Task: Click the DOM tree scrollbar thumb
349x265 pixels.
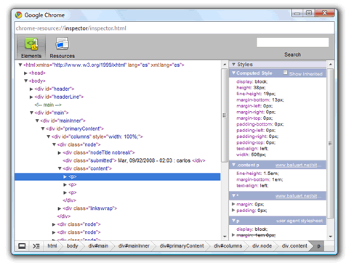Action: (224, 115)
